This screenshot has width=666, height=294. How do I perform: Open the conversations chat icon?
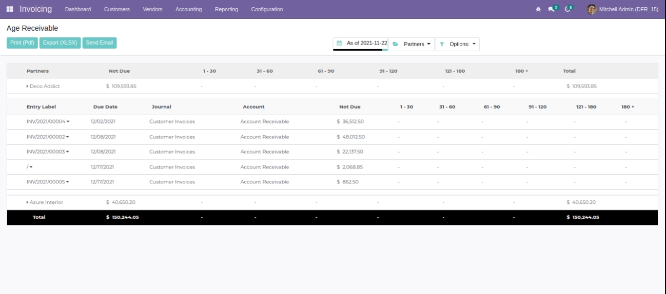click(552, 9)
